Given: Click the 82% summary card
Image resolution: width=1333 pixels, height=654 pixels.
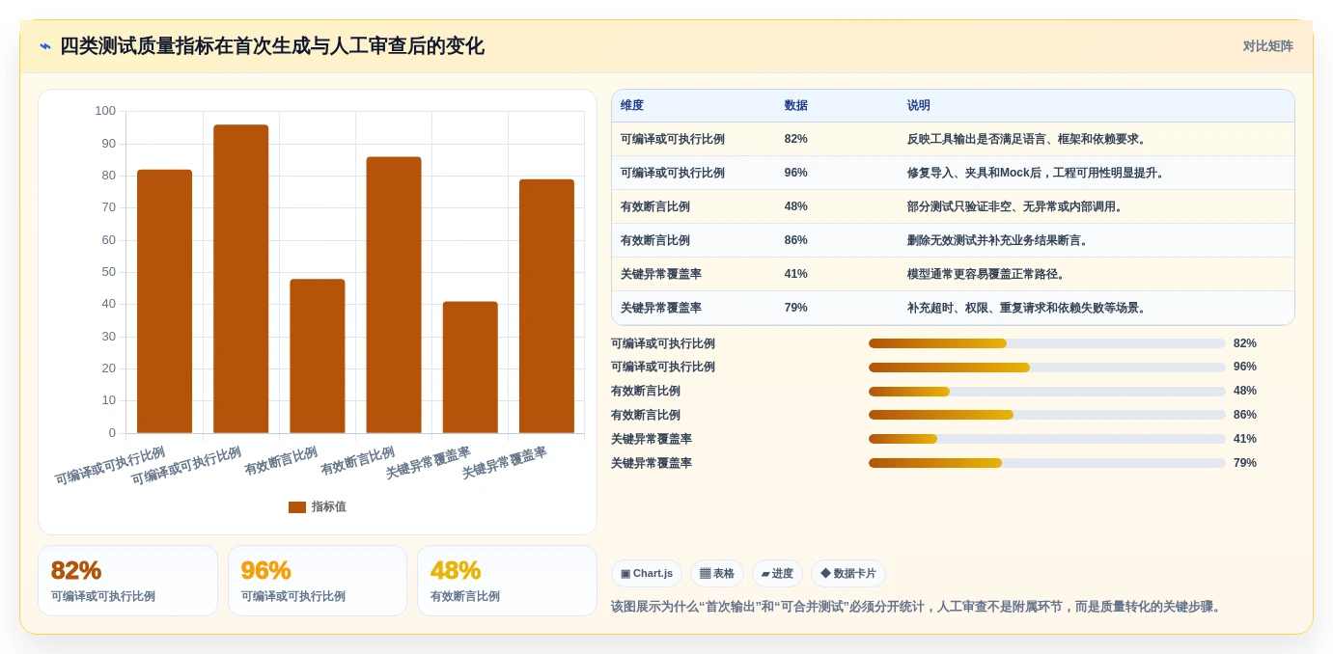Looking at the screenshot, I should point(127,581).
